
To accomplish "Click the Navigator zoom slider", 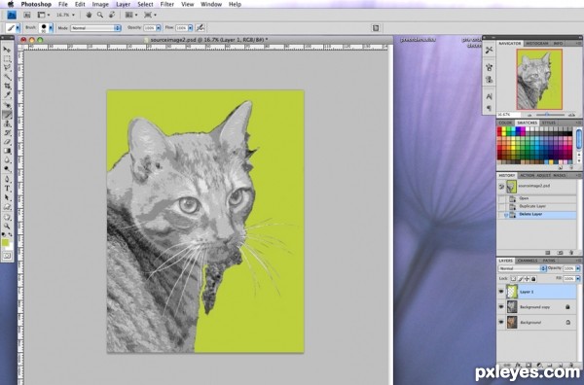I will pos(546,115).
